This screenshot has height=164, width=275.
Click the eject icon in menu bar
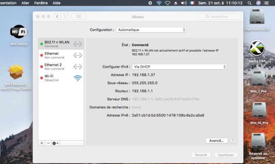tap(176, 3)
